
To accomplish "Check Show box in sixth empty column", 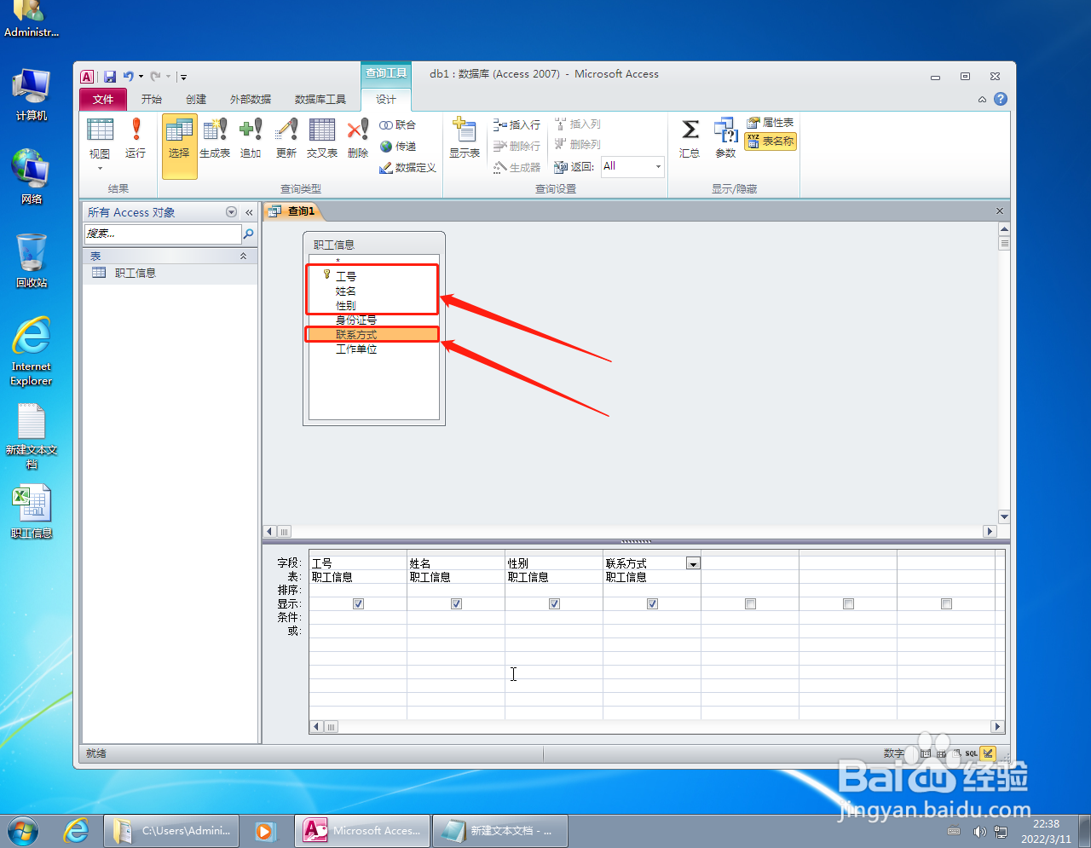I will [x=848, y=603].
